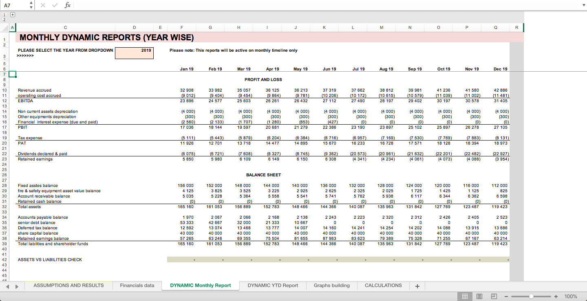
Task: Switch to Page Layout view icon
Action: 479,296
